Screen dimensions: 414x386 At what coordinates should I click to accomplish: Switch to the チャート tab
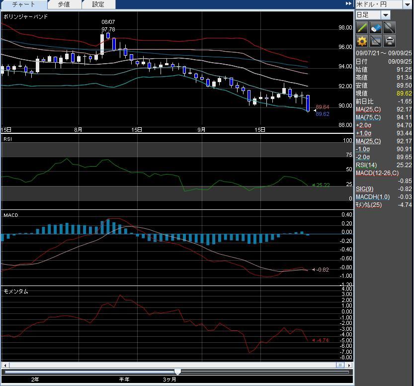coord(23,4)
